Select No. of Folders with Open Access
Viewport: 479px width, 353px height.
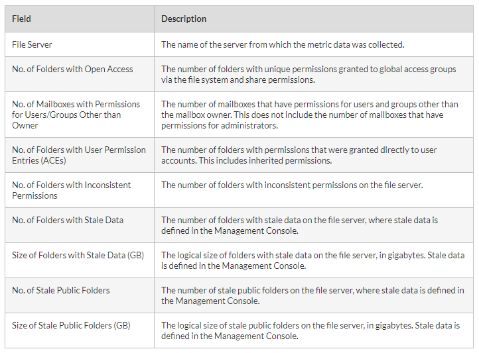[x=72, y=70]
